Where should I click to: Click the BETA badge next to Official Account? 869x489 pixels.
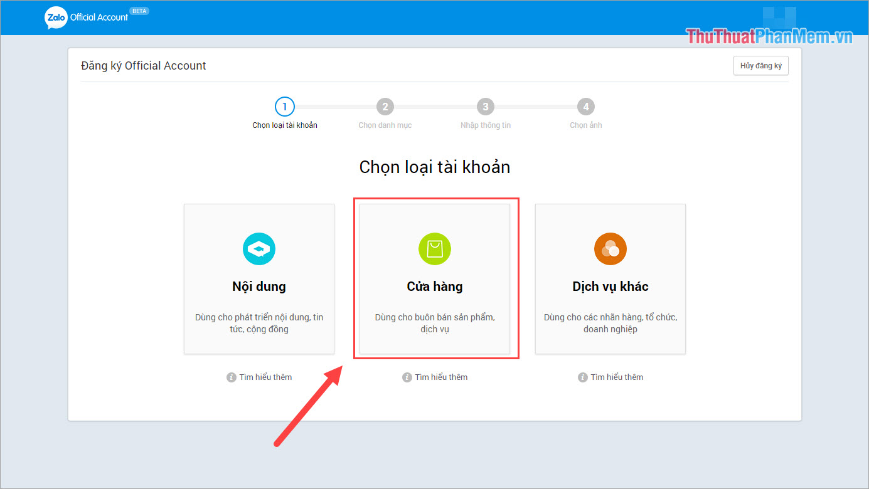139,11
